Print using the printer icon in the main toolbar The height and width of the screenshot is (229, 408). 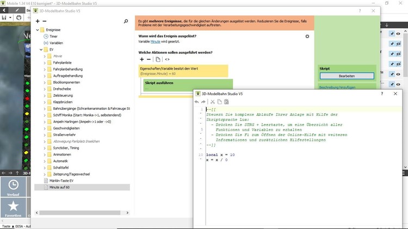(18, 18)
